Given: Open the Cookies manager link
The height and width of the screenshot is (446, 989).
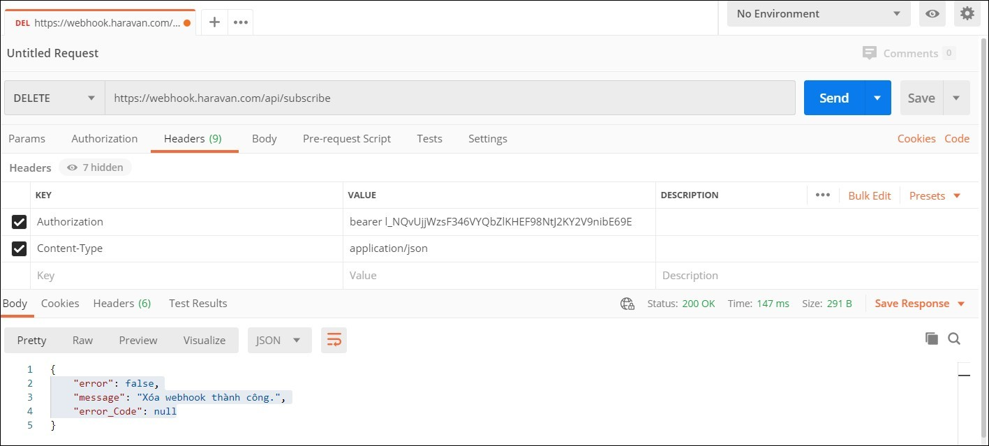Looking at the screenshot, I should [x=916, y=138].
